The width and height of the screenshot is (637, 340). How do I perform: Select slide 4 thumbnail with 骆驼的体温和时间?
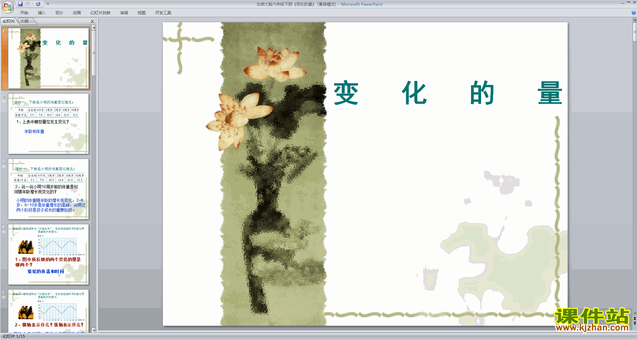pos(48,254)
